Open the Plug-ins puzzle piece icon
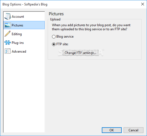 (x=8, y=43)
